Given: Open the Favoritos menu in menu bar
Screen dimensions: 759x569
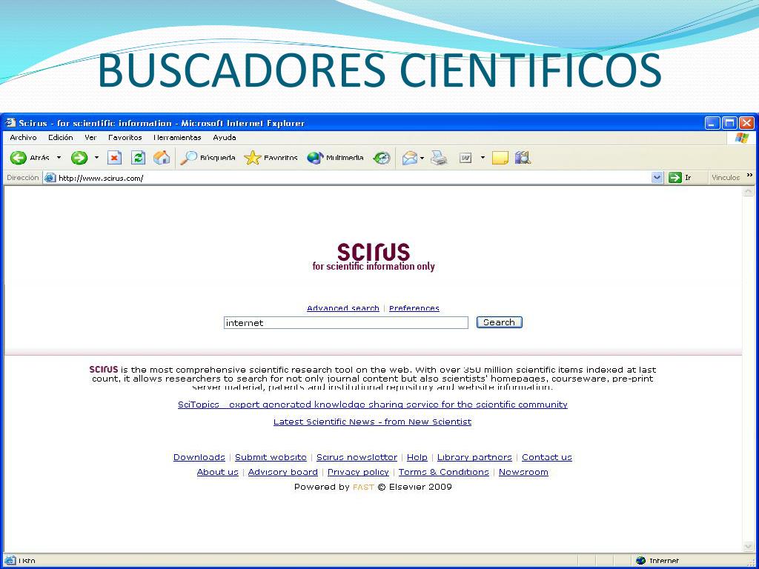Looking at the screenshot, I should point(125,137).
